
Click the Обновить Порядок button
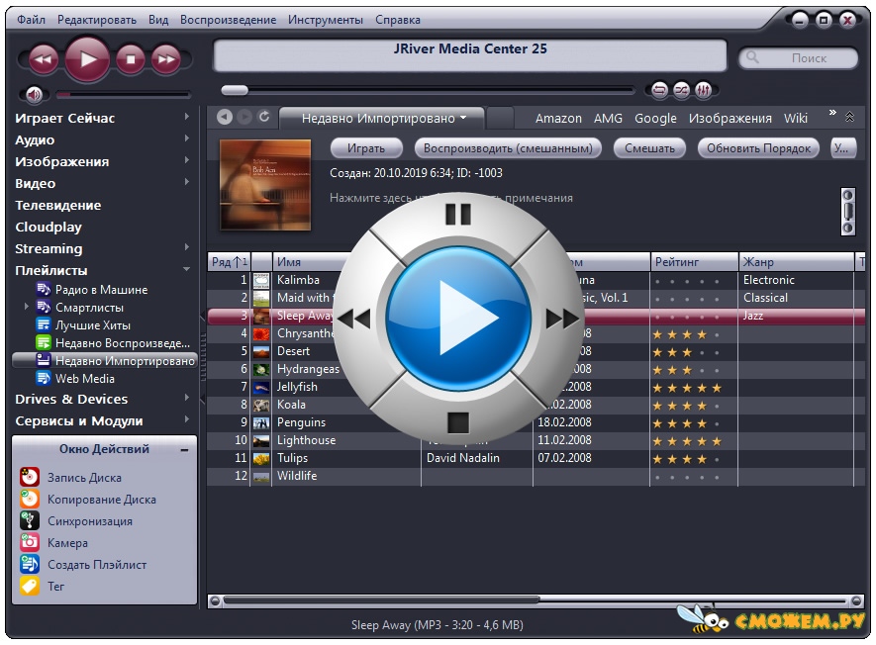[x=758, y=148]
